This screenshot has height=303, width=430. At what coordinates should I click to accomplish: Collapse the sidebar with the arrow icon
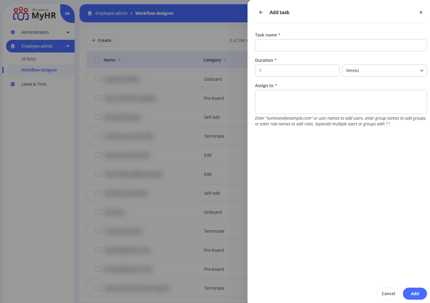(x=67, y=13)
